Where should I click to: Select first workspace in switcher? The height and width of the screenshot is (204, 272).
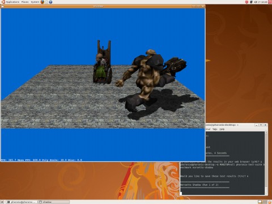pyautogui.click(x=260, y=202)
